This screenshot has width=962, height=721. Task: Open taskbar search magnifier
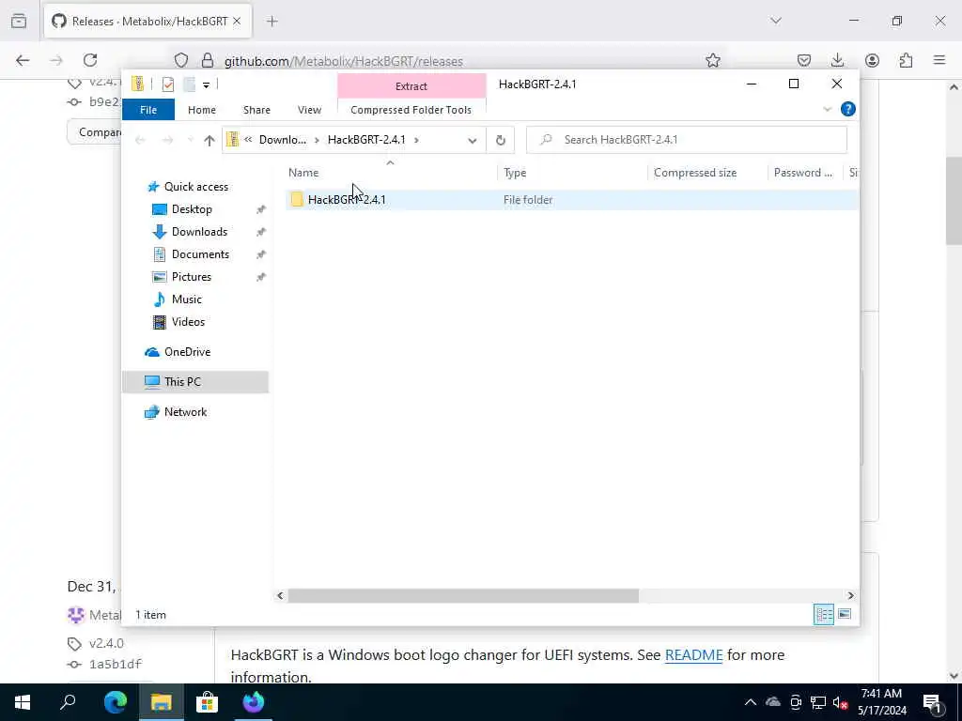68,702
